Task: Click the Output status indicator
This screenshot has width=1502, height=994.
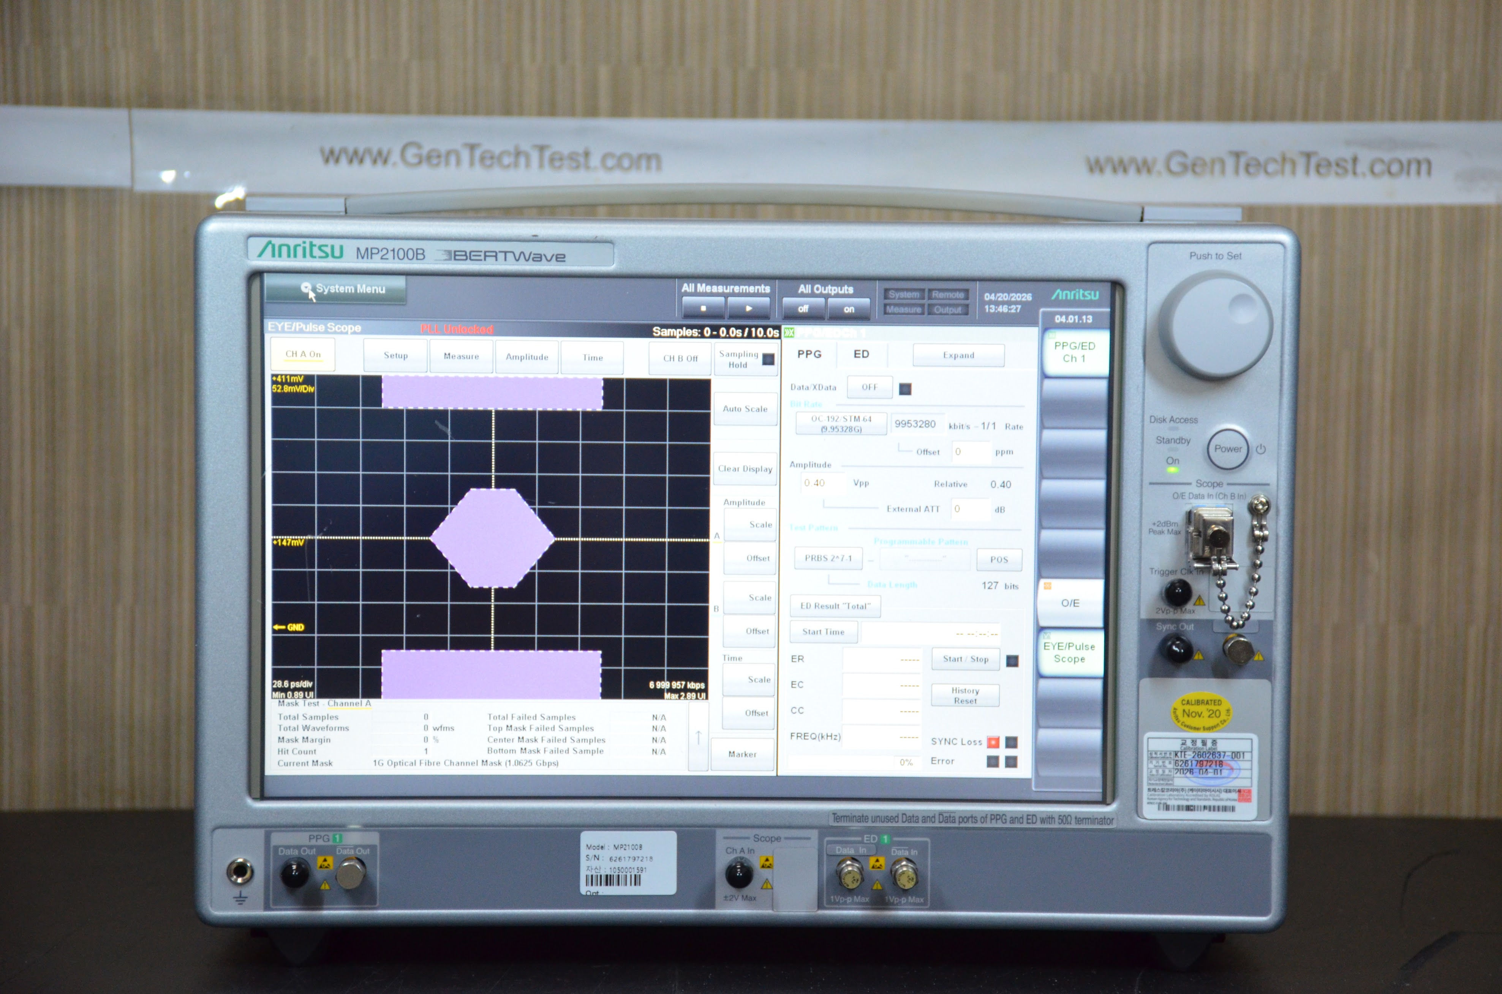Action: [948, 310]
